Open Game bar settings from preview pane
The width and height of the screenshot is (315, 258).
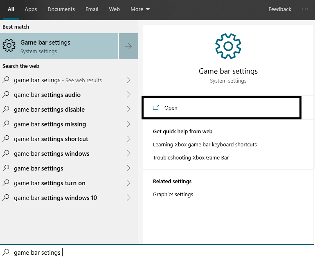point(221,108)
